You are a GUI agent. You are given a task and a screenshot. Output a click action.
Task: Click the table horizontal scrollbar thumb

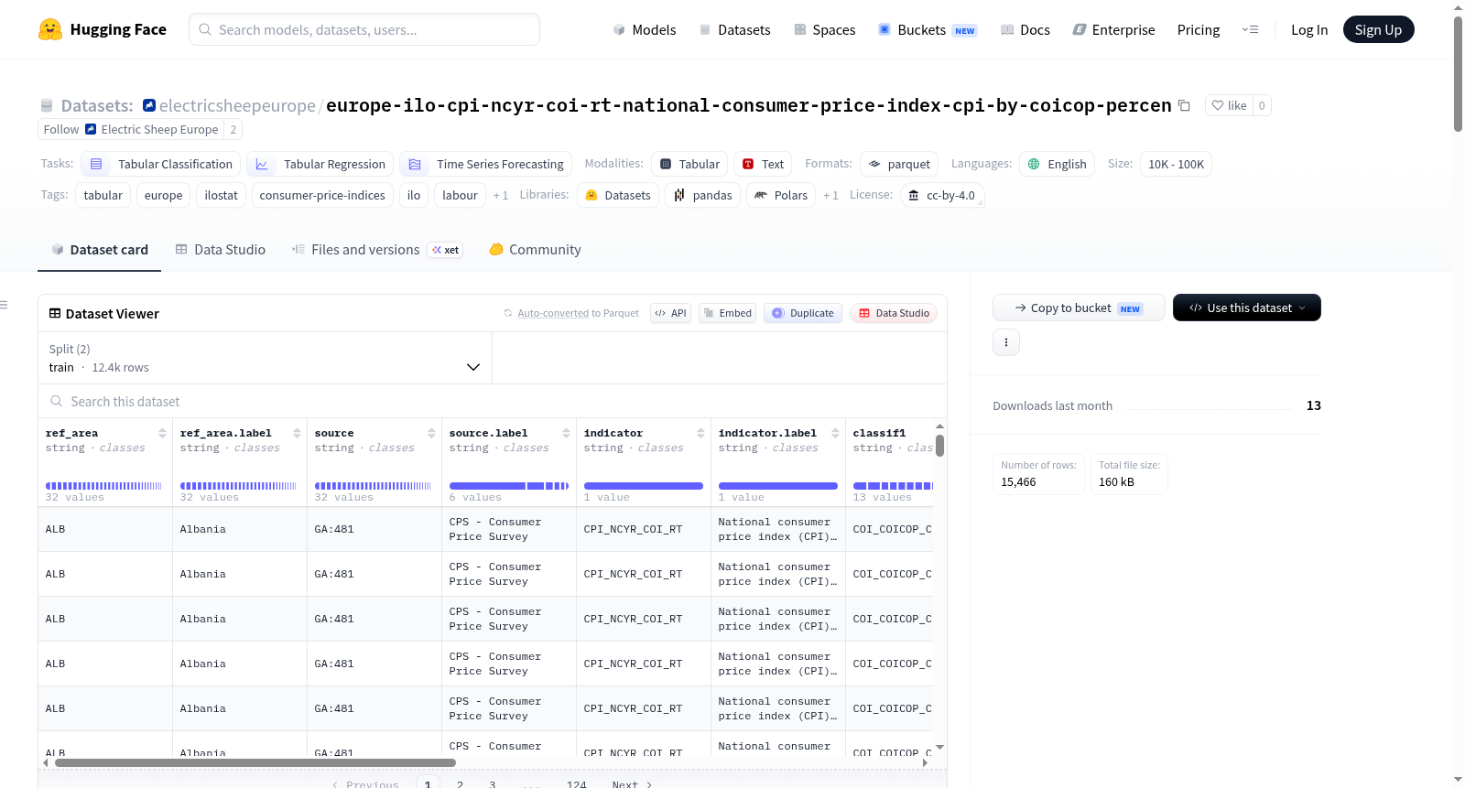point(255,762)
